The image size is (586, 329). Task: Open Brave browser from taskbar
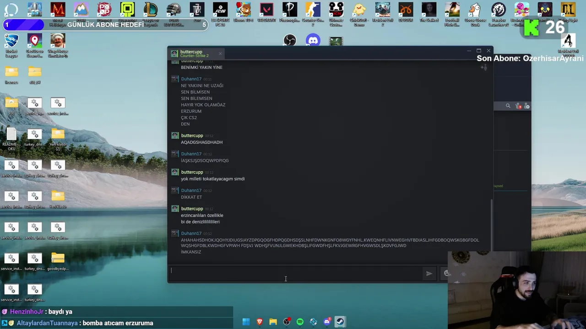(x=260, y=322)
